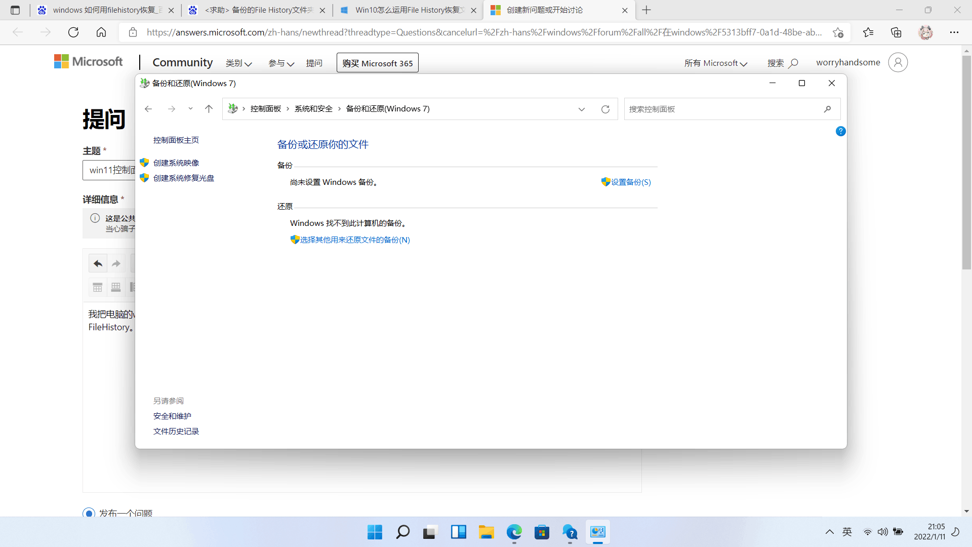
Task: Go up one level in Control Panel
Action: (x=209, y=109)
